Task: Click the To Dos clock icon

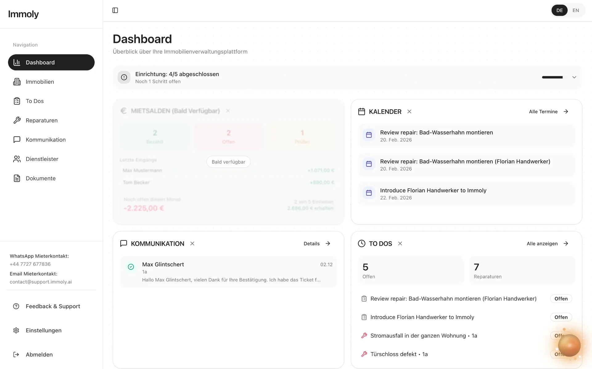Action: point(362,244)
